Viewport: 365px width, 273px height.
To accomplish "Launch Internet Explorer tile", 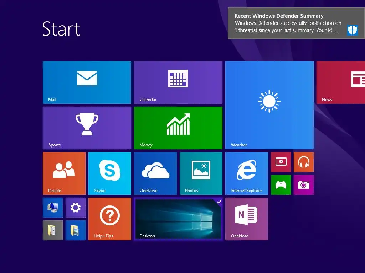I will pyautogui.click(x=247, y=173).
